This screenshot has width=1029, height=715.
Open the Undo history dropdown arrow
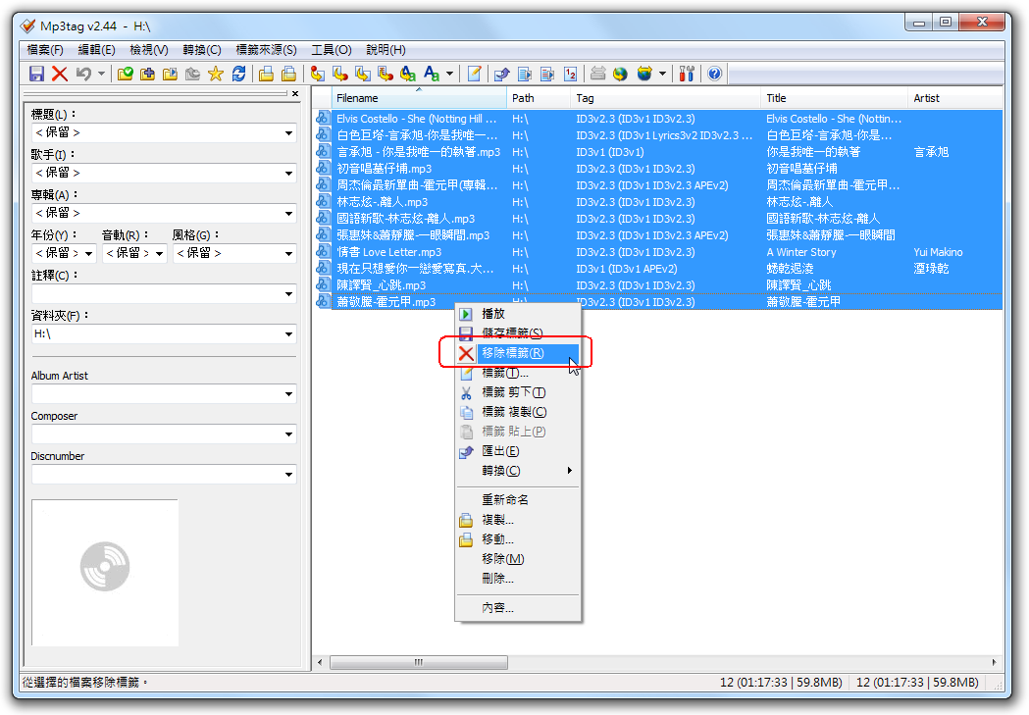coord(101,74)
